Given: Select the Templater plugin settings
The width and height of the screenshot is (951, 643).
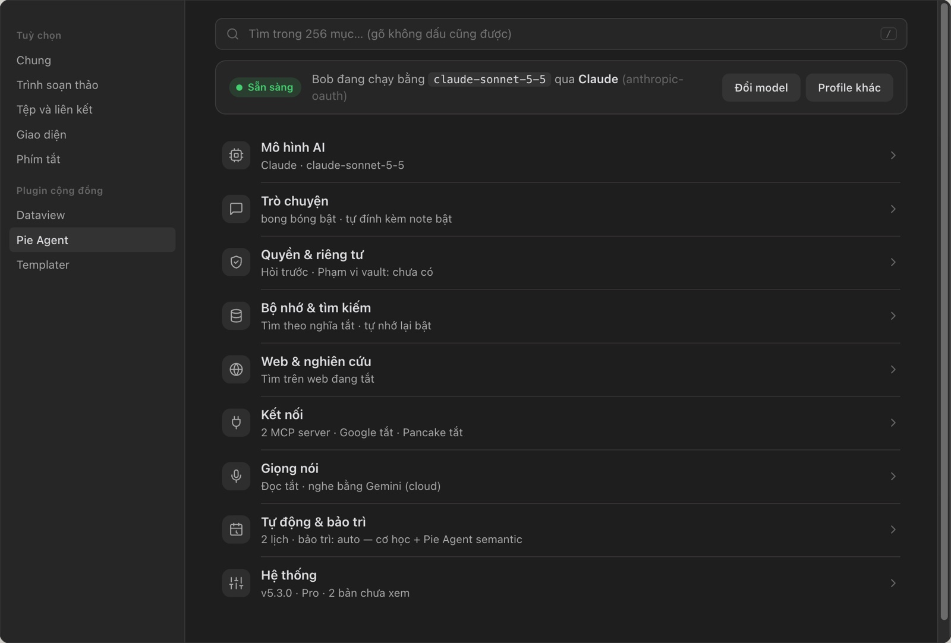Looking at the screenshot, I should tap(92, 264).
